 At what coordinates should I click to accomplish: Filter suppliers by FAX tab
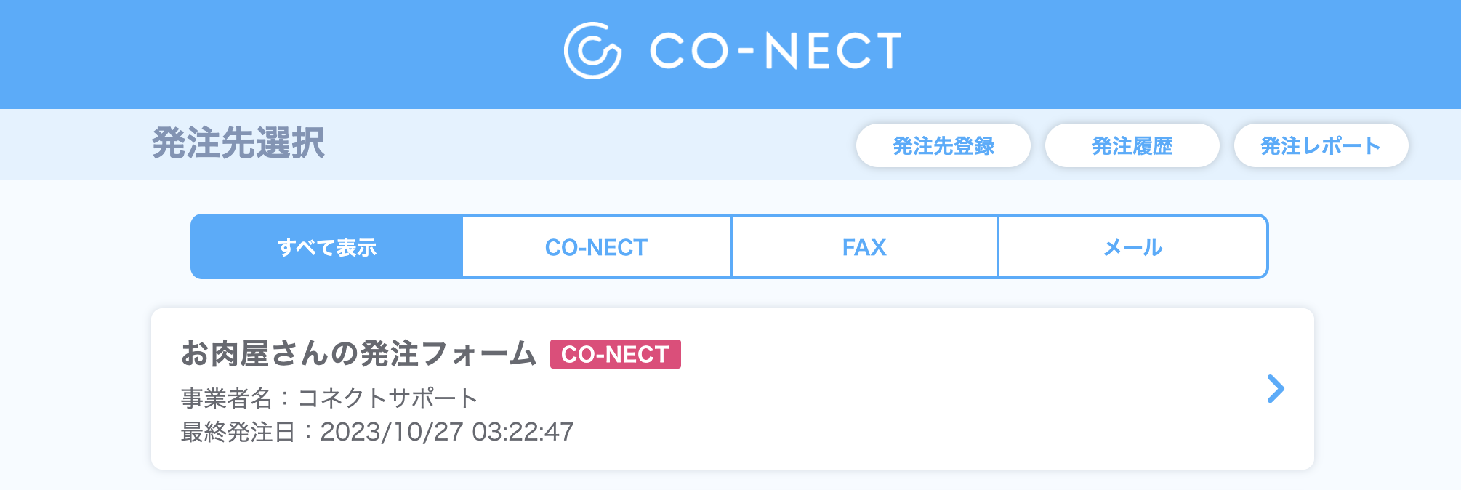(864, 246)
